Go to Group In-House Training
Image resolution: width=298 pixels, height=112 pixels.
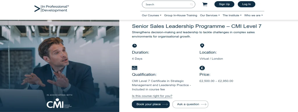click(x=180, y=15)
